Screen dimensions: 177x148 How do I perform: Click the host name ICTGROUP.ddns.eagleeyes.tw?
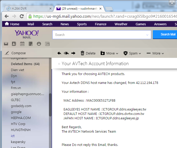[x=124, y=109]
